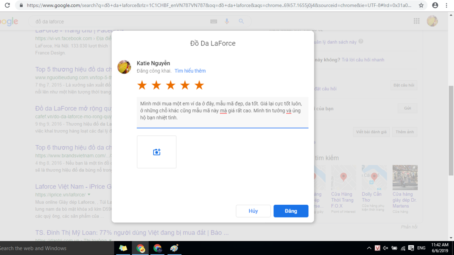Click the padlock site-info icon in address bar
Viewport: 454px width, 255px height.
click(21, 5)
